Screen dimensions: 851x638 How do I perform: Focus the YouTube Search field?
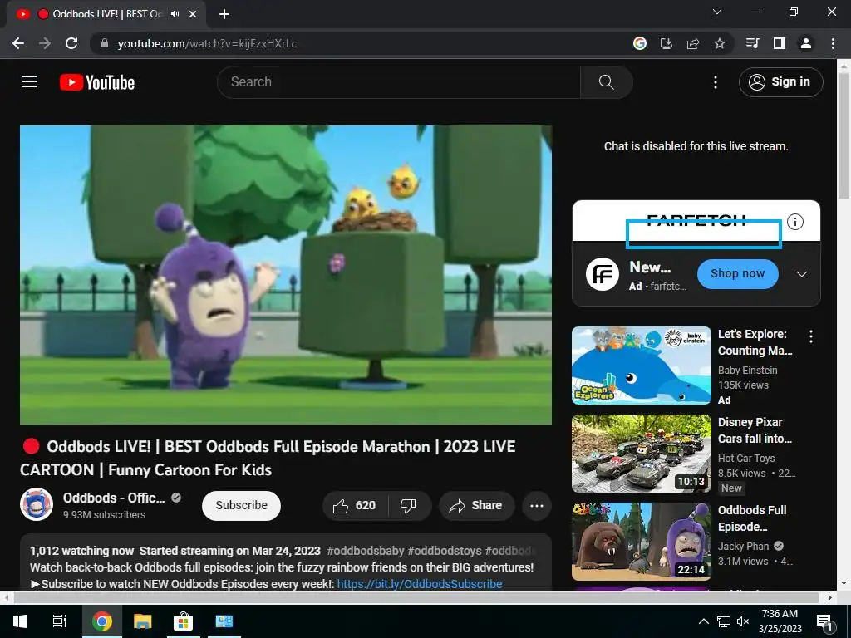pos(399,82)
